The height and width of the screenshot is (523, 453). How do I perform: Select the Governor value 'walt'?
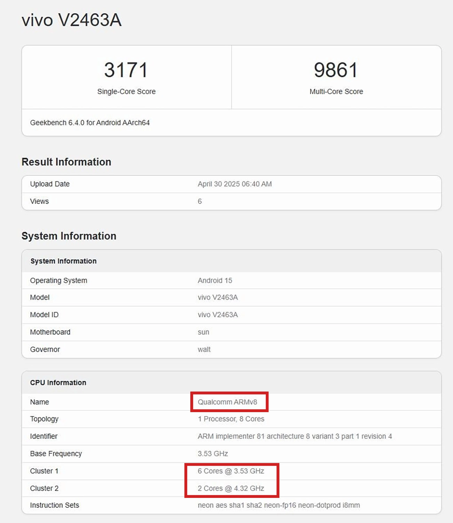204,349
